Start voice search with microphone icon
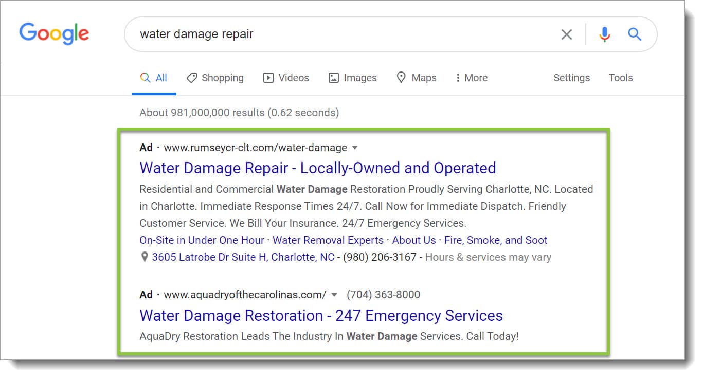This screenshot has height=378, width=703. click(x=605, y=34)
